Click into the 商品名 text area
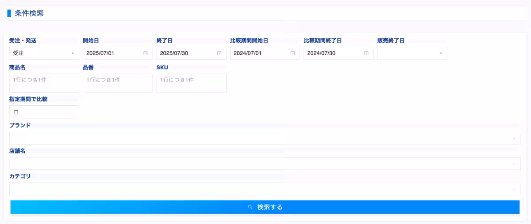531x224 pixels. pos(44,83)
